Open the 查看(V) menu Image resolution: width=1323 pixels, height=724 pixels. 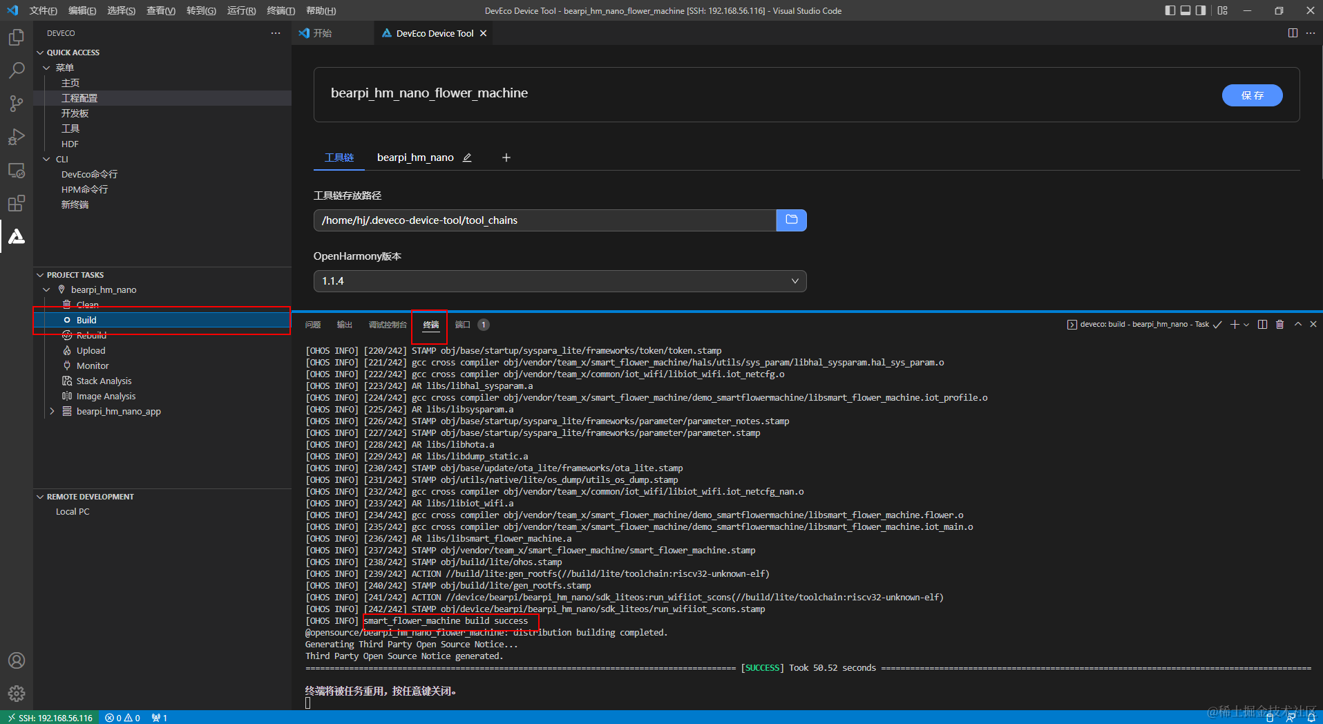point(161,10)
